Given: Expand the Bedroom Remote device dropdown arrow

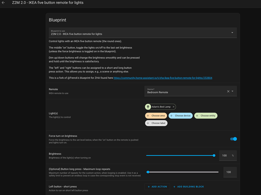Looking at the screenshot, I should point(233,91).
